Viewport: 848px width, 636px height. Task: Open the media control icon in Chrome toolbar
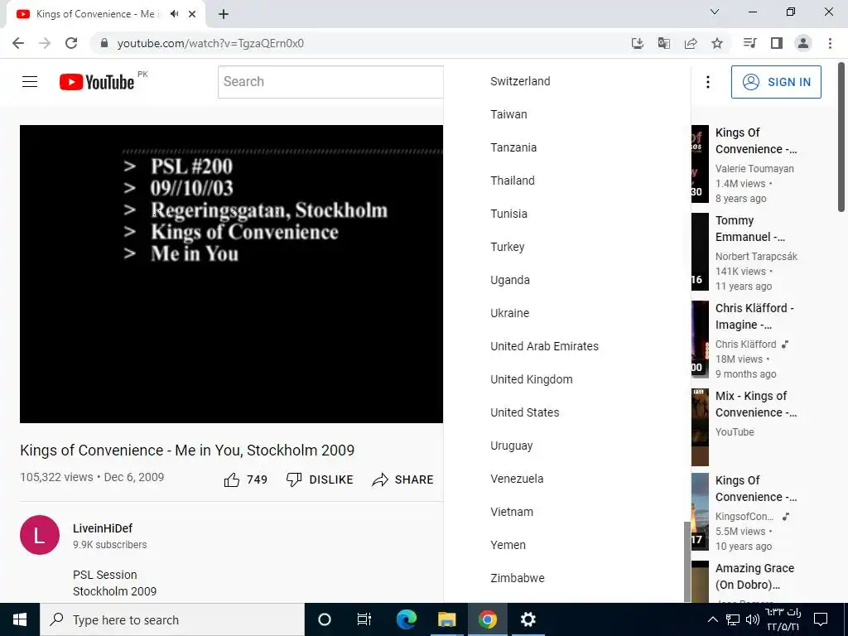[749, 43]
